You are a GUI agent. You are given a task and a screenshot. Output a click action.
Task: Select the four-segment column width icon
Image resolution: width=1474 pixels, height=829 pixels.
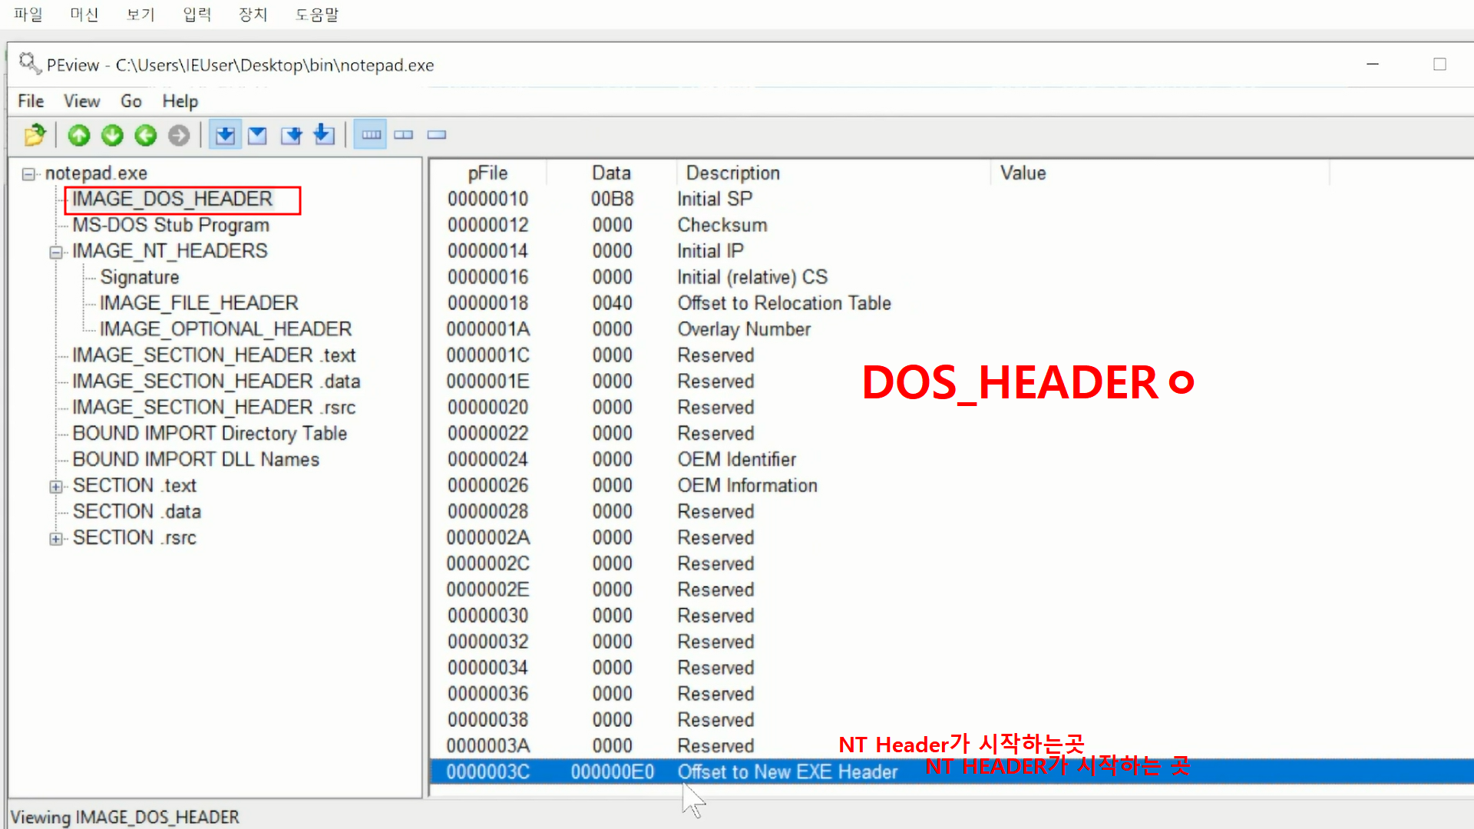click(371, 135)
